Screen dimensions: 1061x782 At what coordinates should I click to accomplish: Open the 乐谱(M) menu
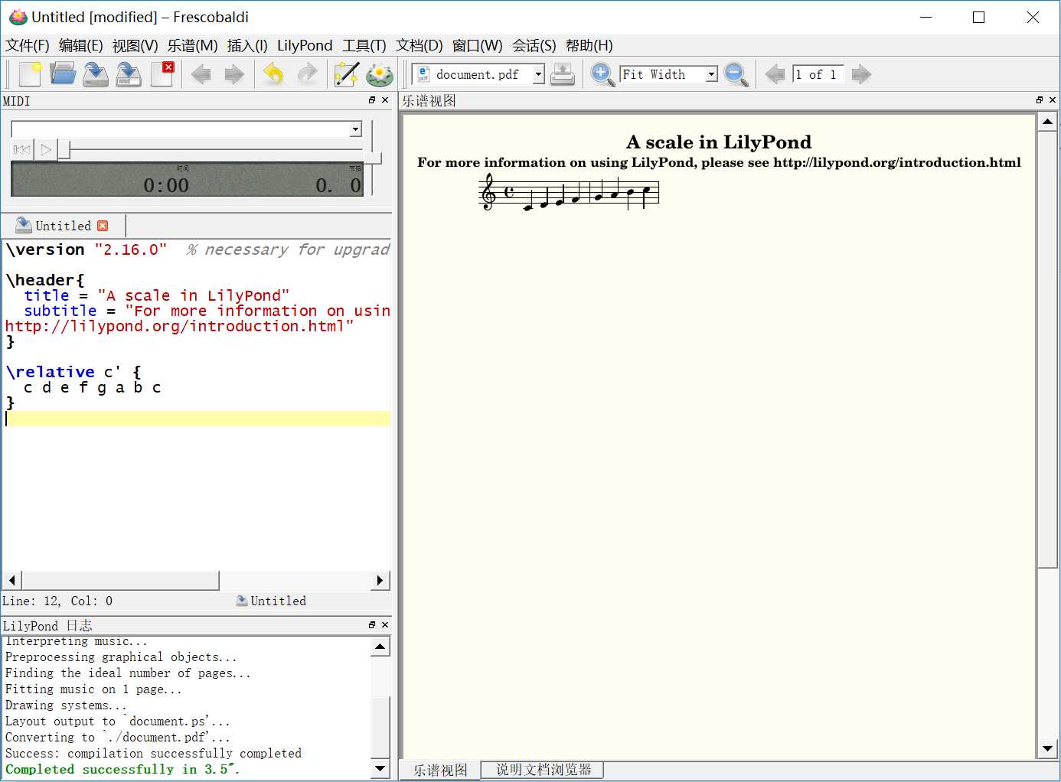click(x=193, y=46)
